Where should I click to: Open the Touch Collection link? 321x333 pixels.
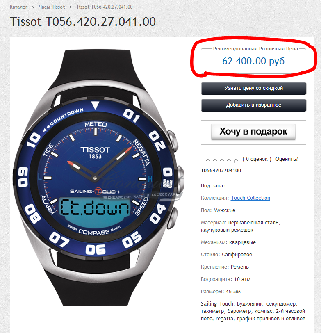coord(250,198)
